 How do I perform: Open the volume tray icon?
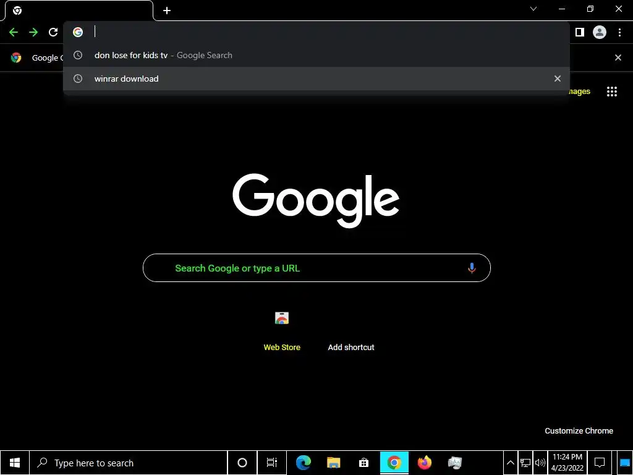540,463
